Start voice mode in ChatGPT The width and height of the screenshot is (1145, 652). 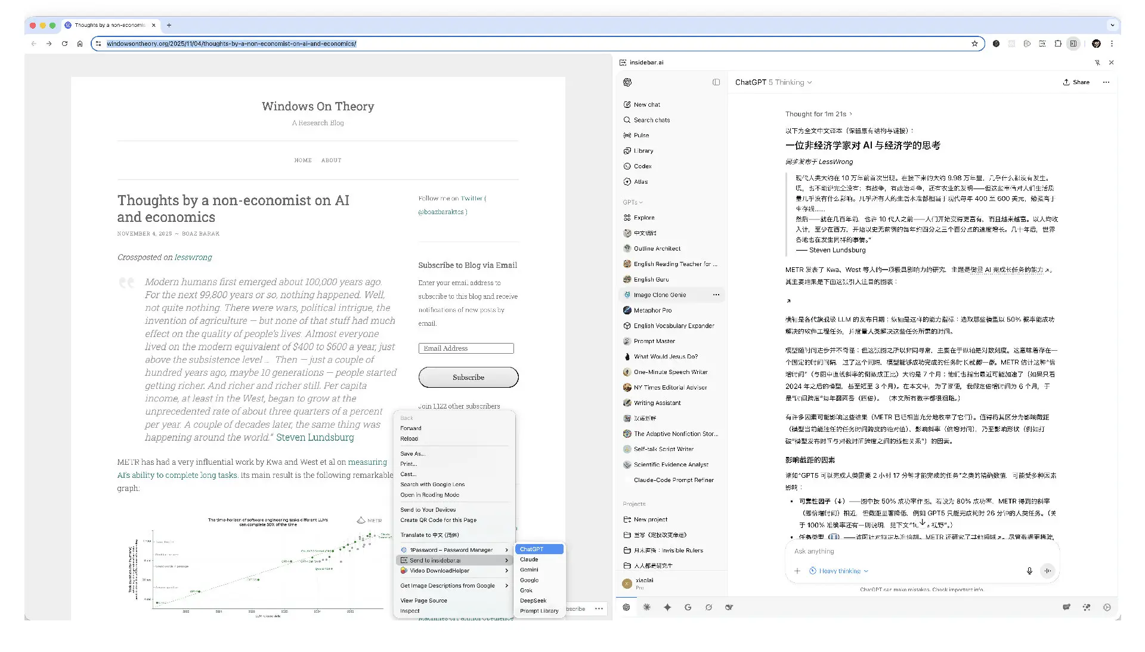point(1047,571)
